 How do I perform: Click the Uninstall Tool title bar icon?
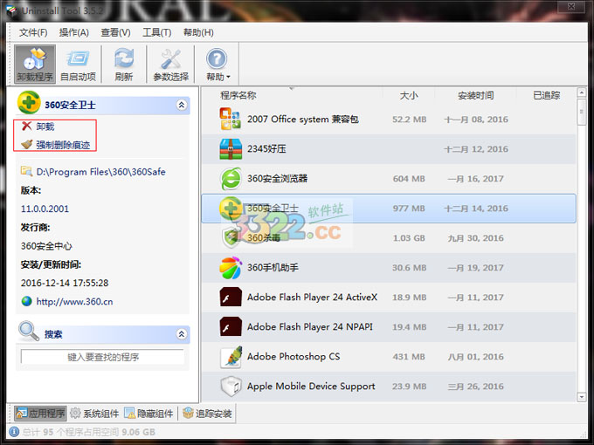[11, 10]
